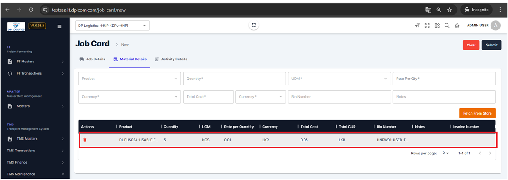Delete the DUFUS024 material row
Viewport: 508px width, 180px height.
click(x=85, y=140)
